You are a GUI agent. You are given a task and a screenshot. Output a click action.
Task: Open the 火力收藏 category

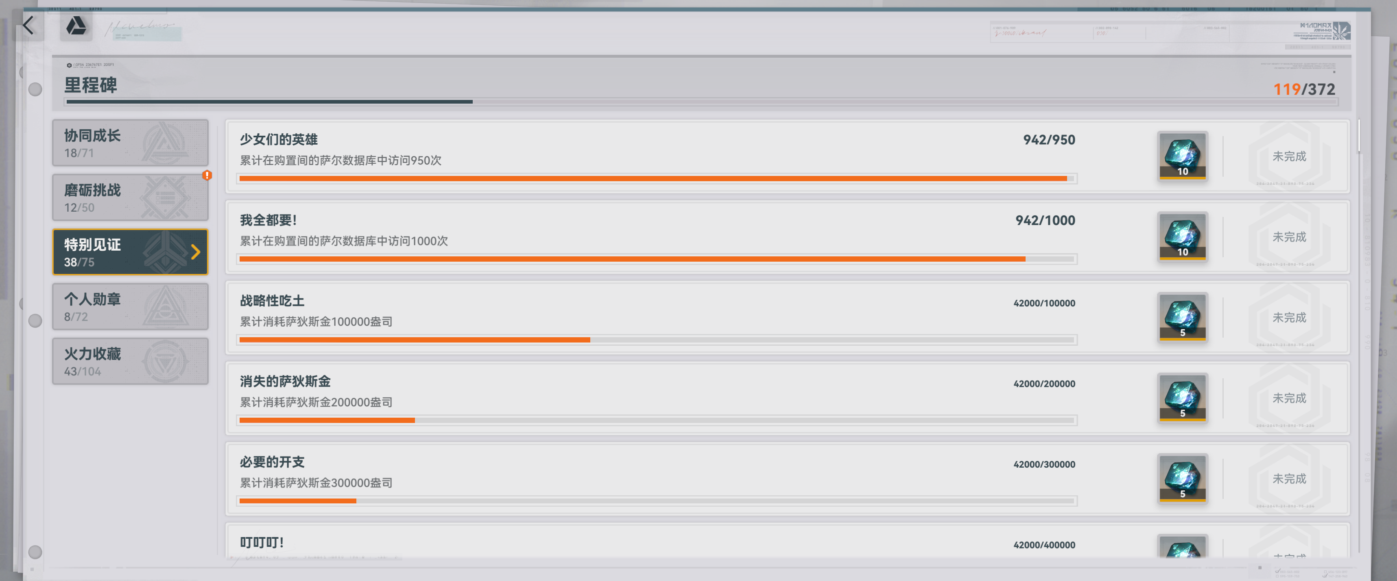[x=130, y=361]
